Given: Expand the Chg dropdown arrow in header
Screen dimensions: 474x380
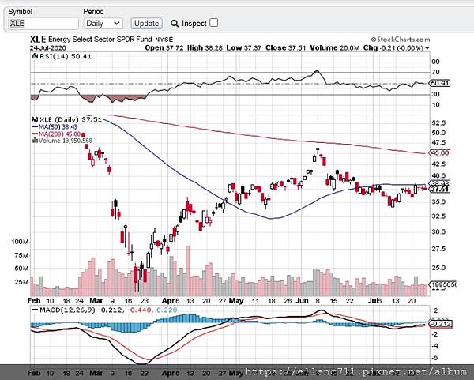Looking at the screenshot, I should tap(427, 47).
